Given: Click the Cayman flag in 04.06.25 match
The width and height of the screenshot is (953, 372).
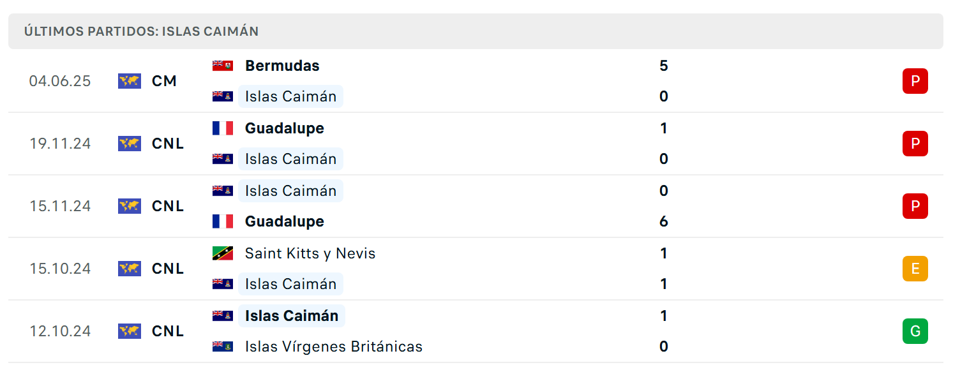Looking at the screenshot, I should pyautogui.click(x=223, y=96).
